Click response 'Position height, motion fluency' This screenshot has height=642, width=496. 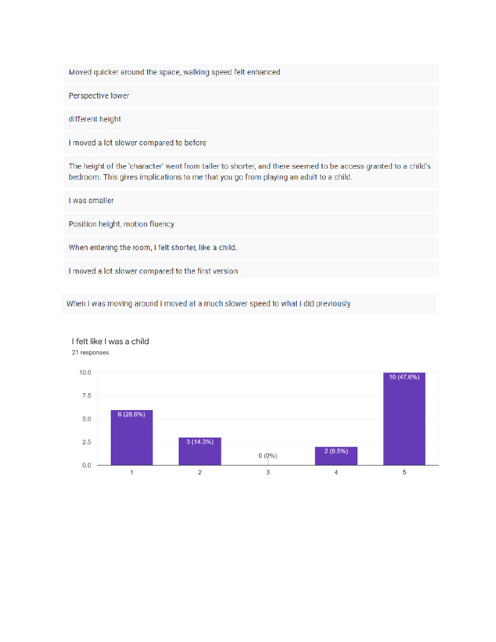tap(251, 224)
